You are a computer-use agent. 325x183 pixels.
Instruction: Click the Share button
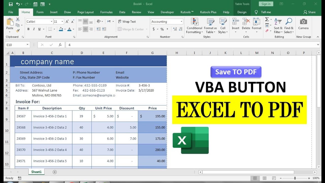coord(310,12)
